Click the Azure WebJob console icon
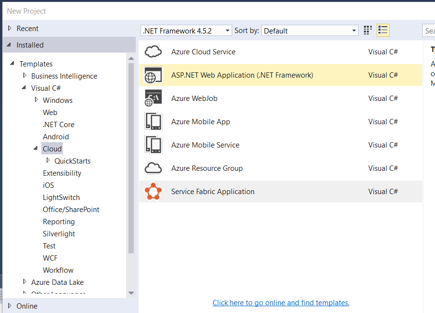Screen dimensions: 435x313 tap(153, 98)
